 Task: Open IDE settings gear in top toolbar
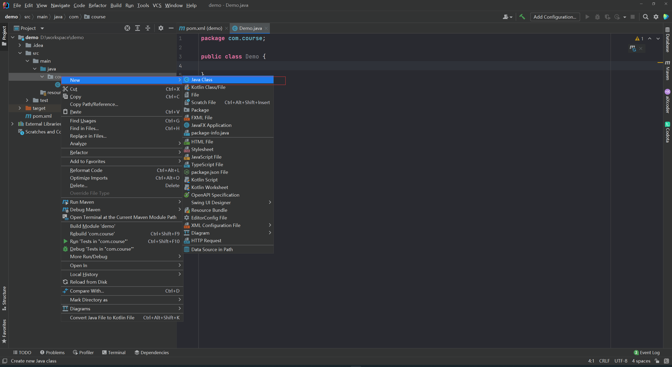[656, 17]
